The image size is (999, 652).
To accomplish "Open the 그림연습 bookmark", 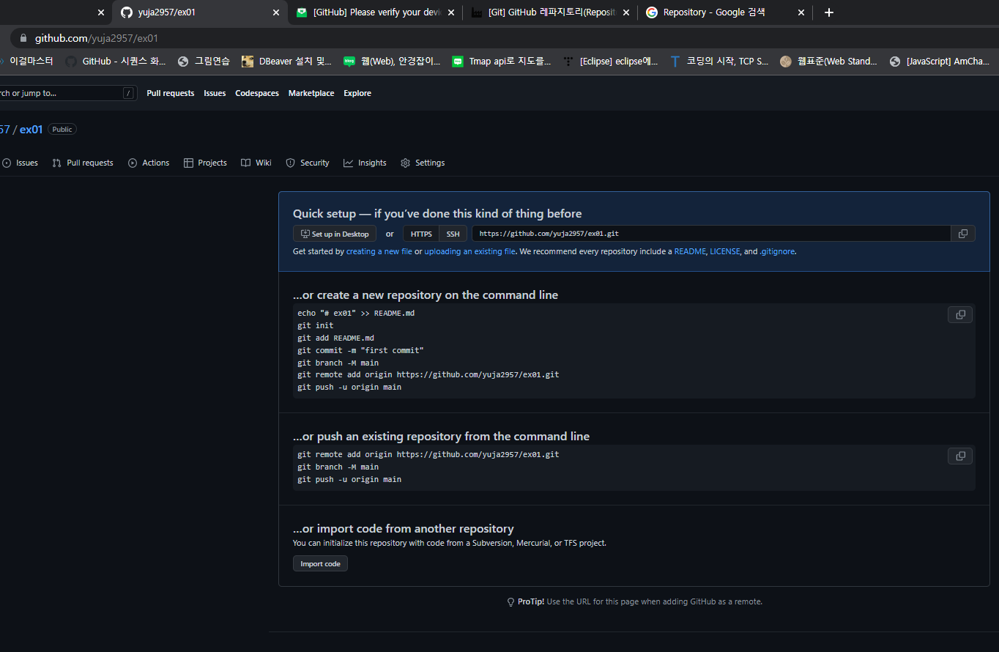I will [x=204, y=62].
